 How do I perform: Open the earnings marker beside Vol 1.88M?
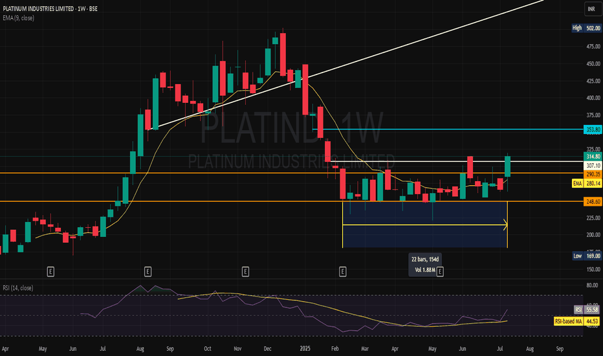pos(440,272)
